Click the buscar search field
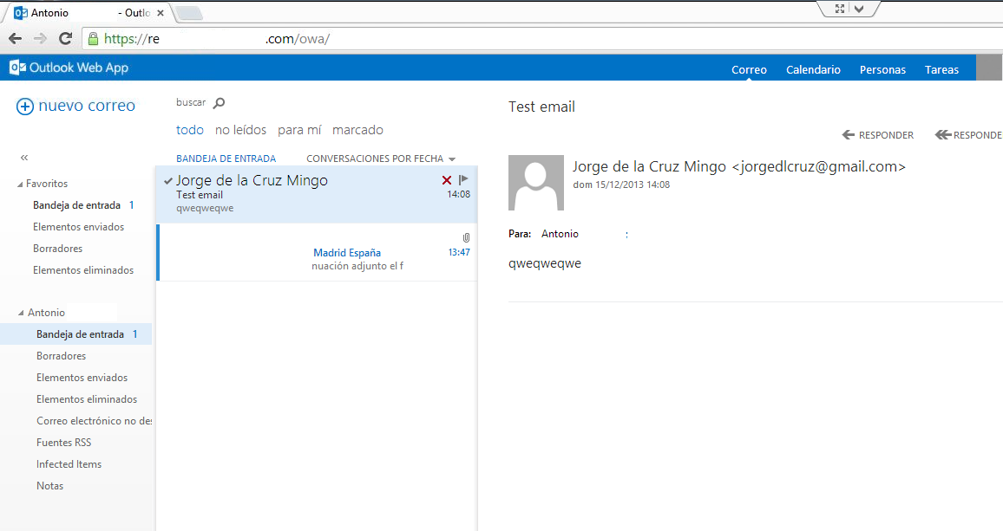 tap(191, 102)
